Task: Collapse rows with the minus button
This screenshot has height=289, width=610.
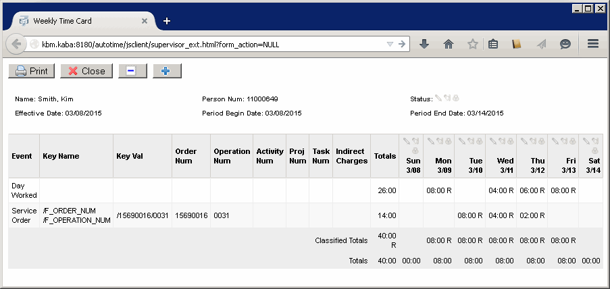Action: 132,71
